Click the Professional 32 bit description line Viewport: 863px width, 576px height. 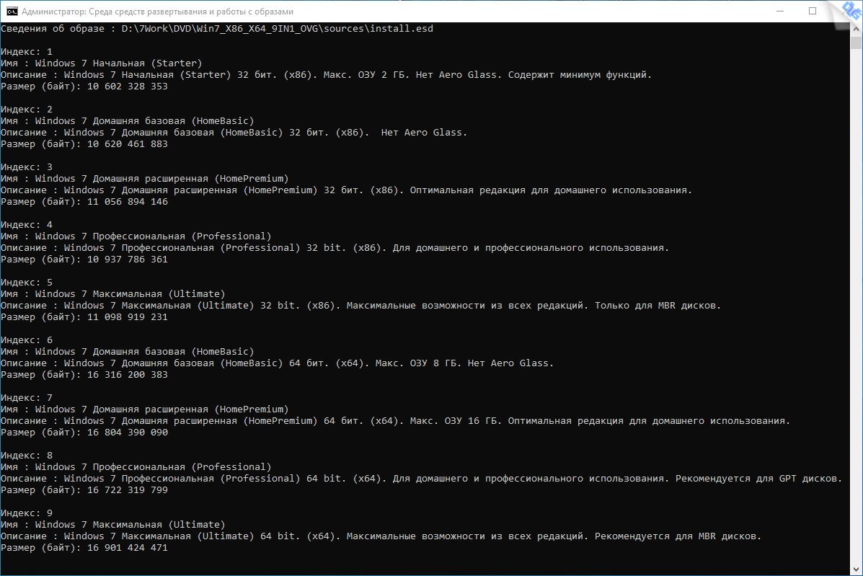(335, 248)
